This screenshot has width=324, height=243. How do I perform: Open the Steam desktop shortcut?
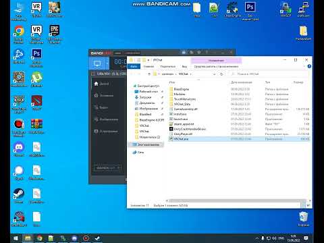point(19,196)
